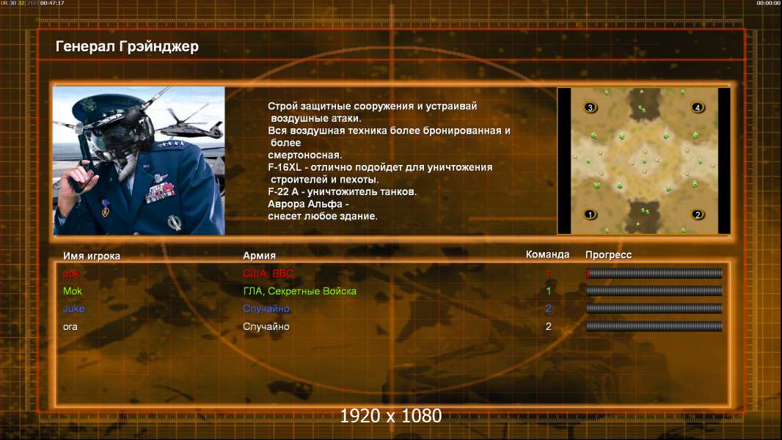Screen dimensions: 782x440
Task: Click start position 1 on minimap
Action: pos(590,215)
